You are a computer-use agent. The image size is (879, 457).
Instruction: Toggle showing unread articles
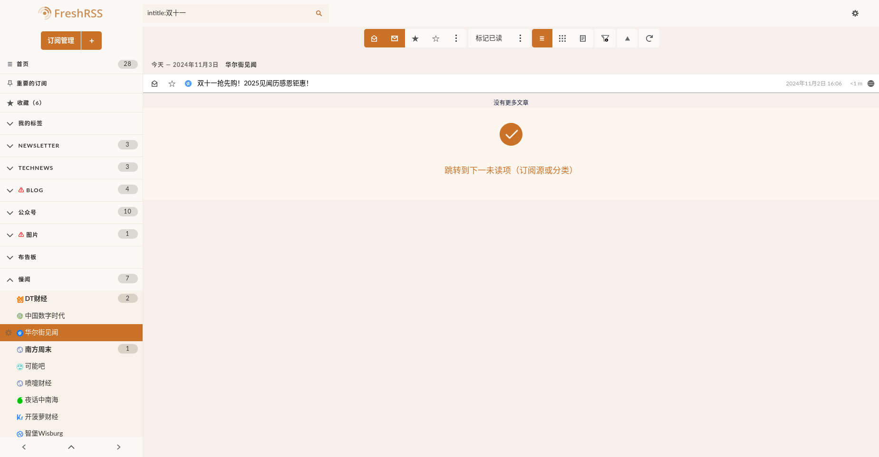click(395, 38)
